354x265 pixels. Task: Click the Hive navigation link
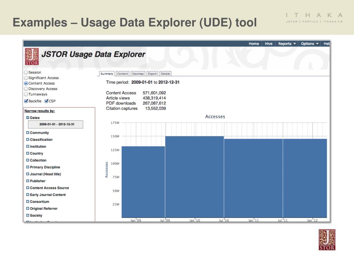tap(269, 44)
